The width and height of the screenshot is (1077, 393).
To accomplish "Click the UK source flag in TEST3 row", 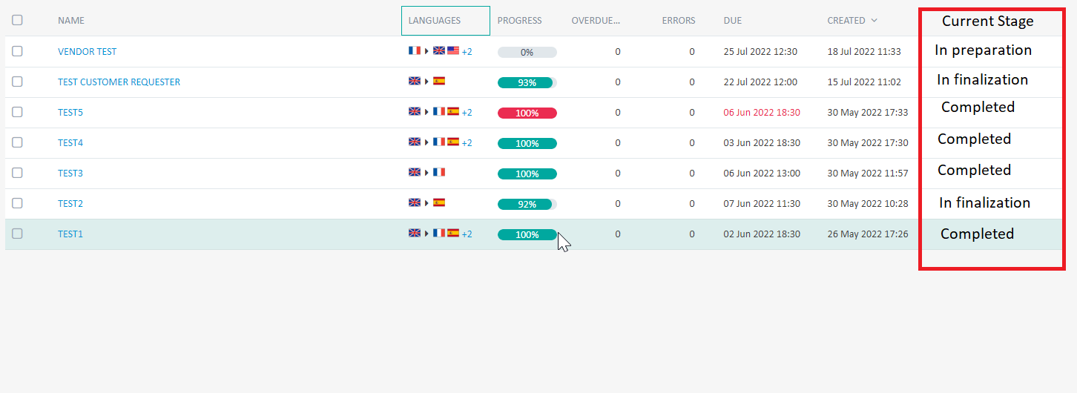I will pyautogui.click(x=415, y=172).
